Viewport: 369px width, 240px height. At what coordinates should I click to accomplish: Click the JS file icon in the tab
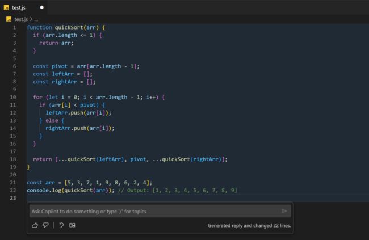6,7
